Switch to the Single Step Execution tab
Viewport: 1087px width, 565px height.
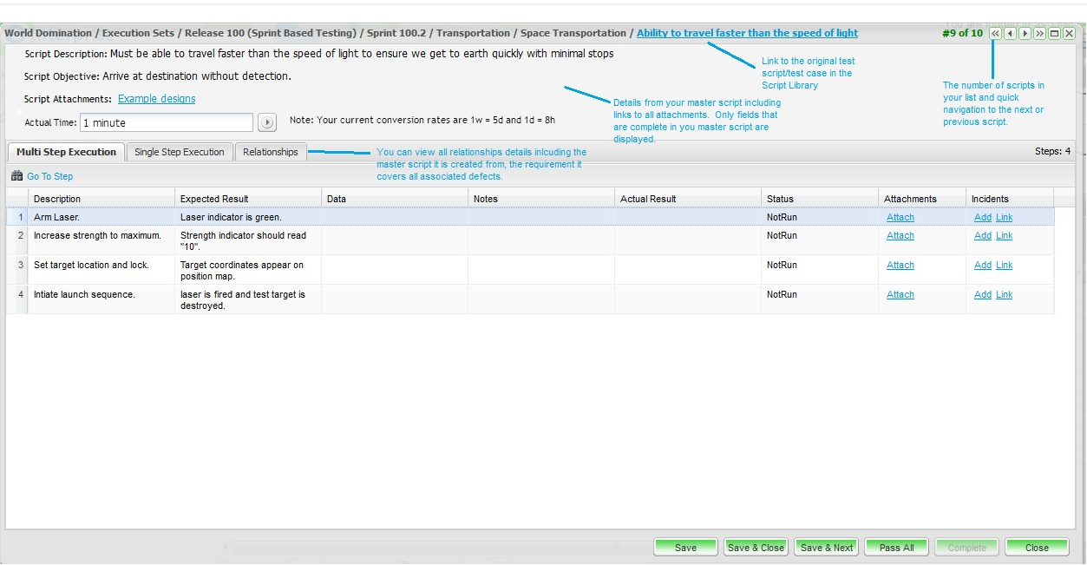180,152
